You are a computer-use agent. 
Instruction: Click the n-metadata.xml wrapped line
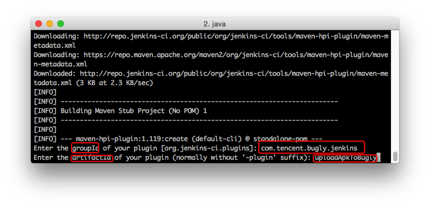coord(61,64)
